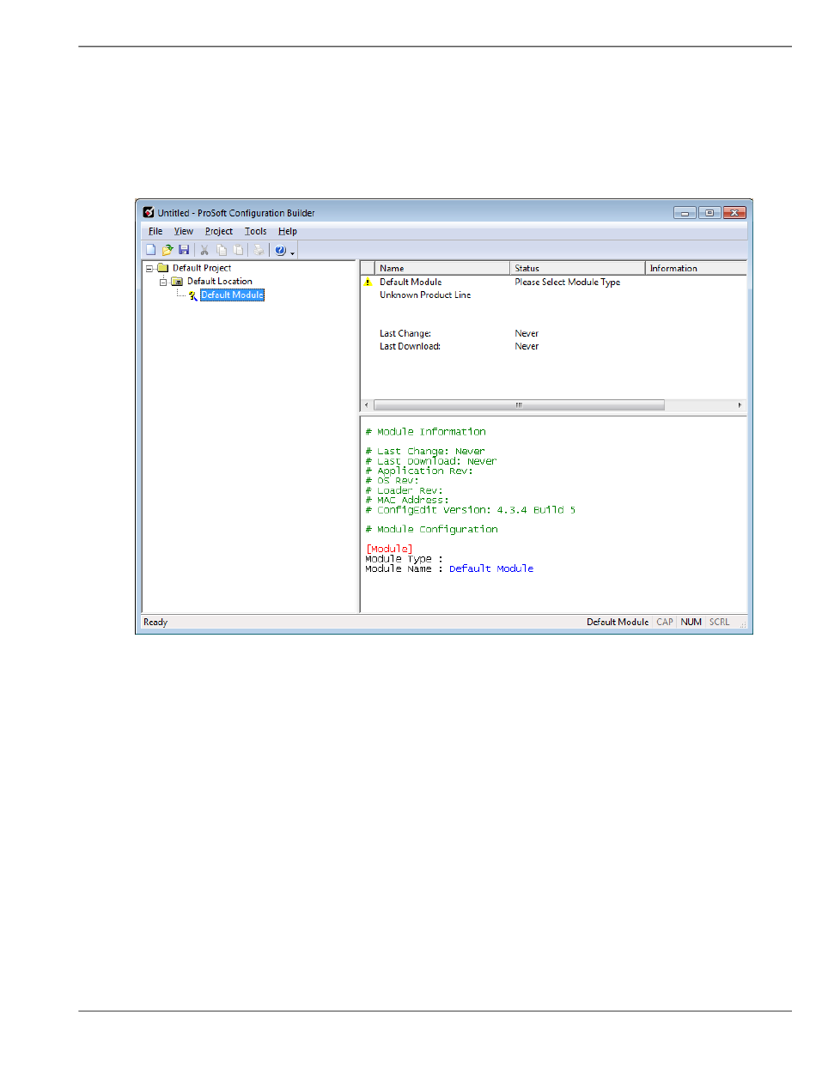816x1088 pixels.
Task: Click the Paste clipboard toolbar icon
Action: tap(237, 250)
